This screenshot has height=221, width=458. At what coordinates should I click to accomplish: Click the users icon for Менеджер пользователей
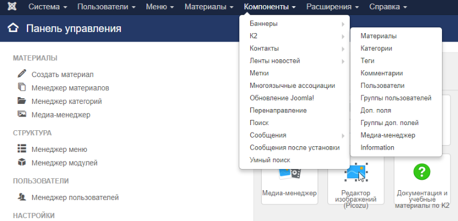coord(22,197)
